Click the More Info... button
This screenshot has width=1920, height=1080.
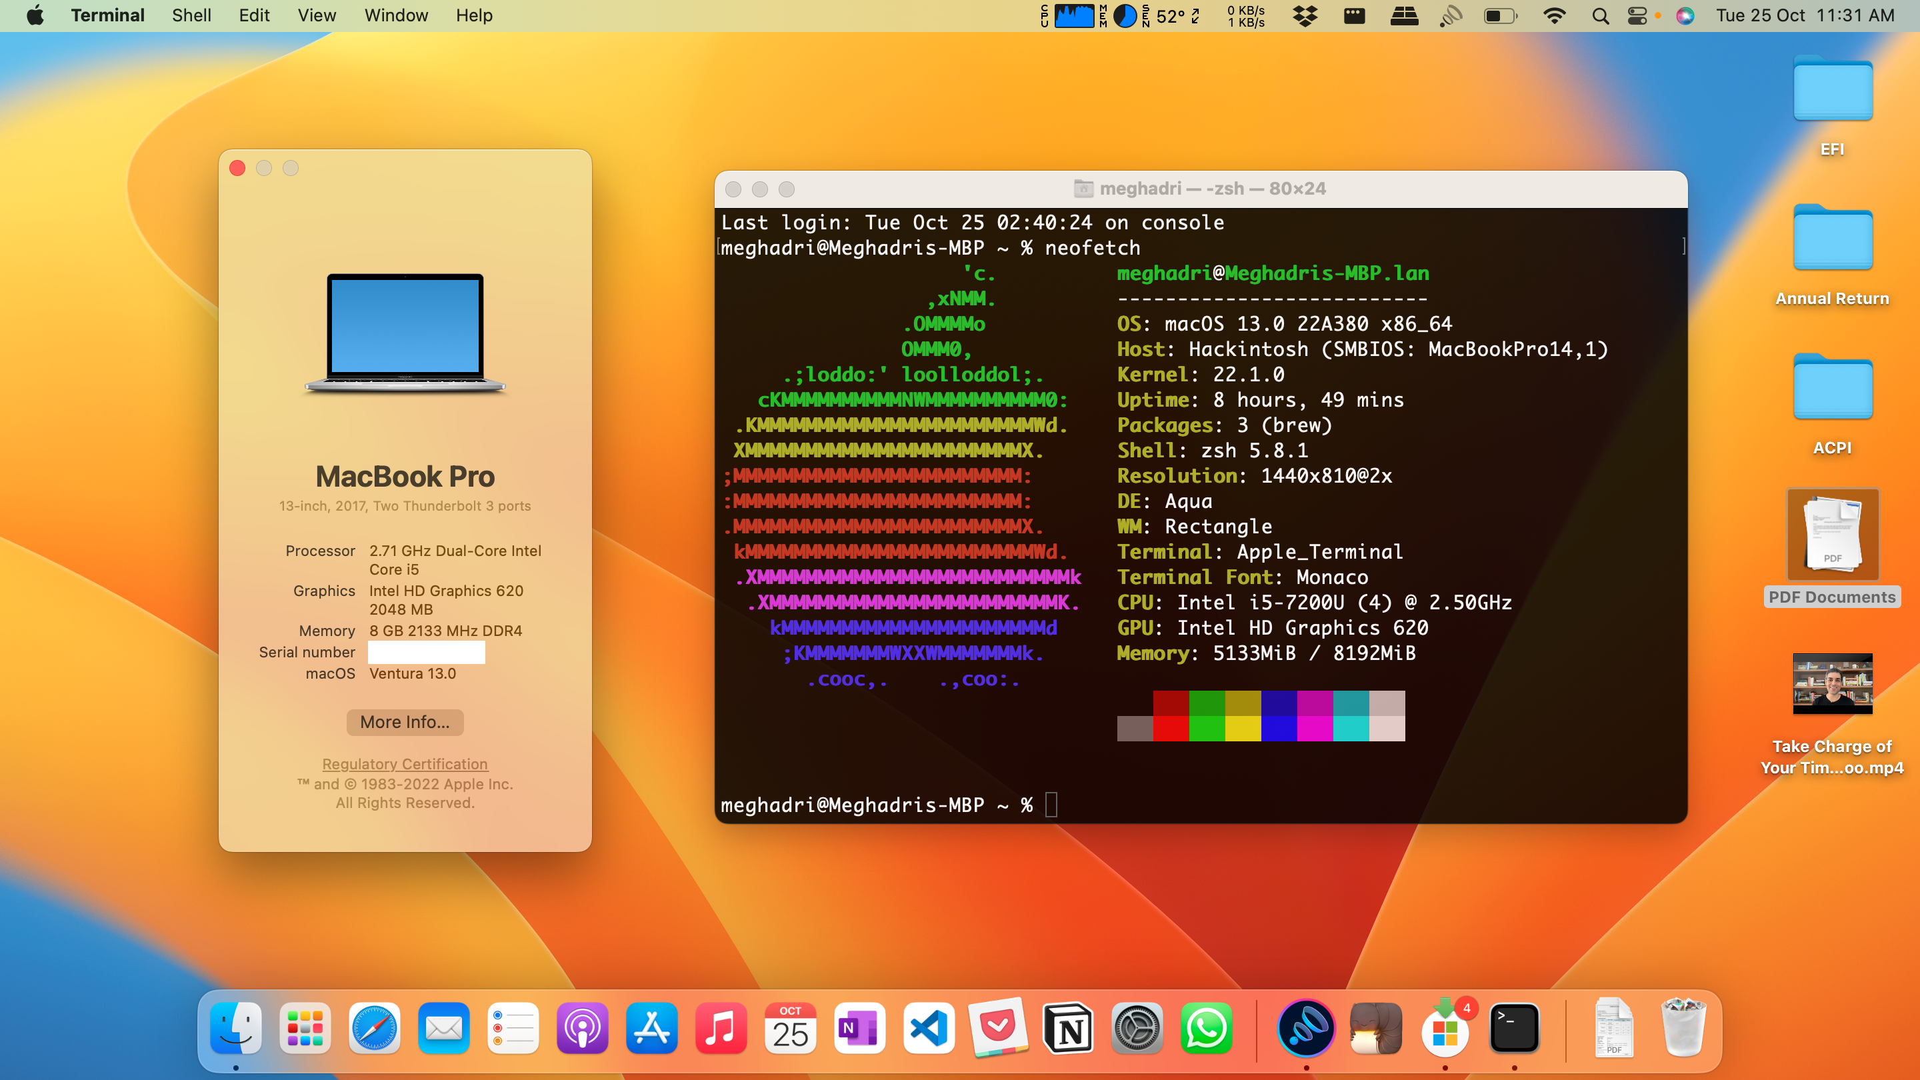coord(405,721)
